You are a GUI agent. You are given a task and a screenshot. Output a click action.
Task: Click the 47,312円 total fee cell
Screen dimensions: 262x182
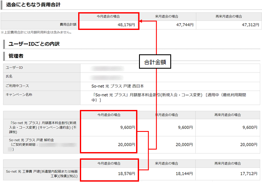coord(229,25)
